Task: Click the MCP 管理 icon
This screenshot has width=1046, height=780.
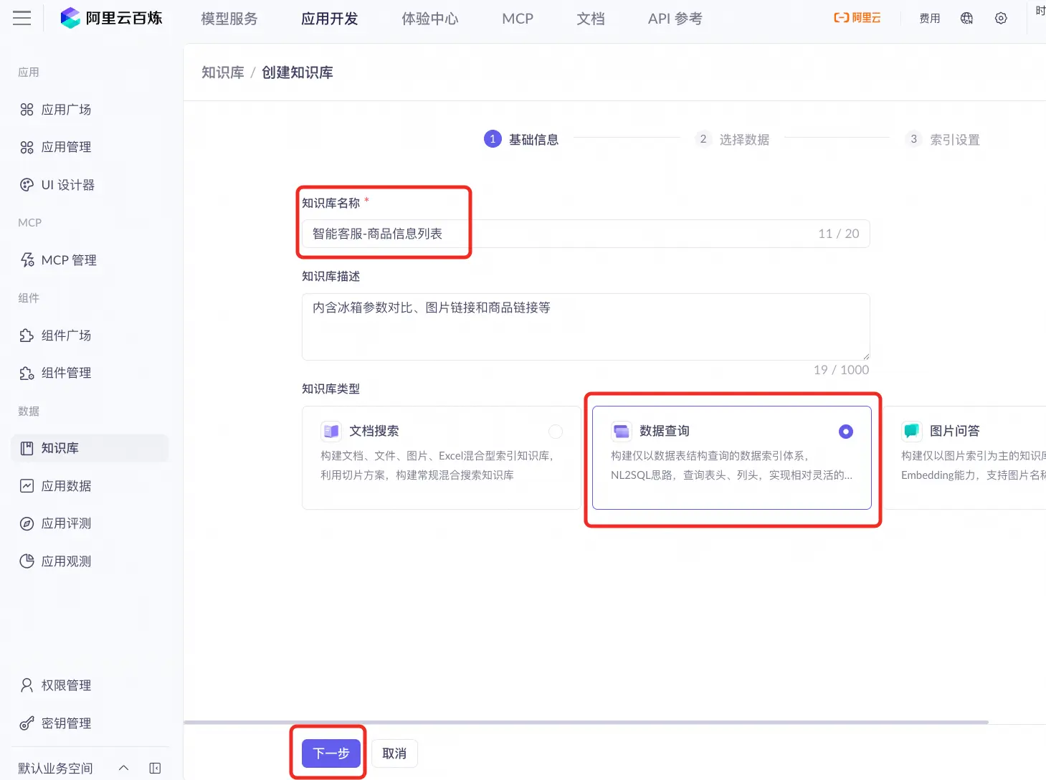Action: 27,260
